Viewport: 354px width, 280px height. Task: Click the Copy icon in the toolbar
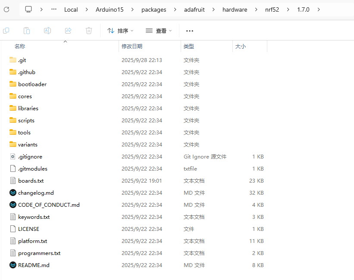click(x=6, y=31)
